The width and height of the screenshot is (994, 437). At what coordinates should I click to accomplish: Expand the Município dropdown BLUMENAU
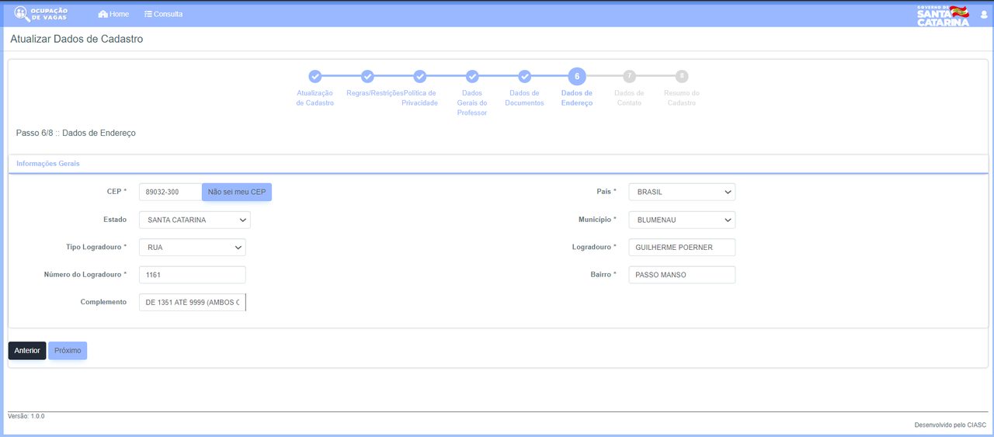click(x=682, y=220)
